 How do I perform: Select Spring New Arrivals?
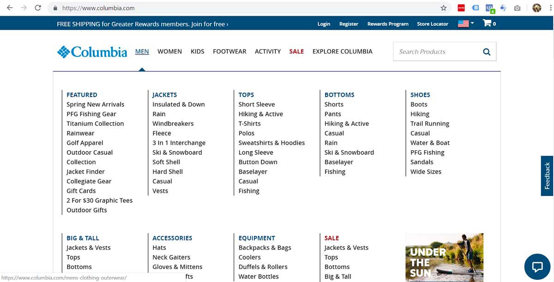[x=95, y=104]
